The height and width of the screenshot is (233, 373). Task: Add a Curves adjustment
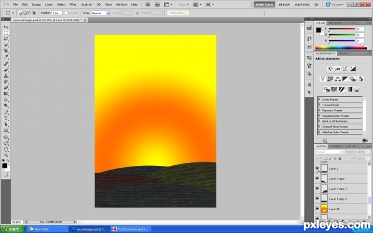click(x=345, y=69)
